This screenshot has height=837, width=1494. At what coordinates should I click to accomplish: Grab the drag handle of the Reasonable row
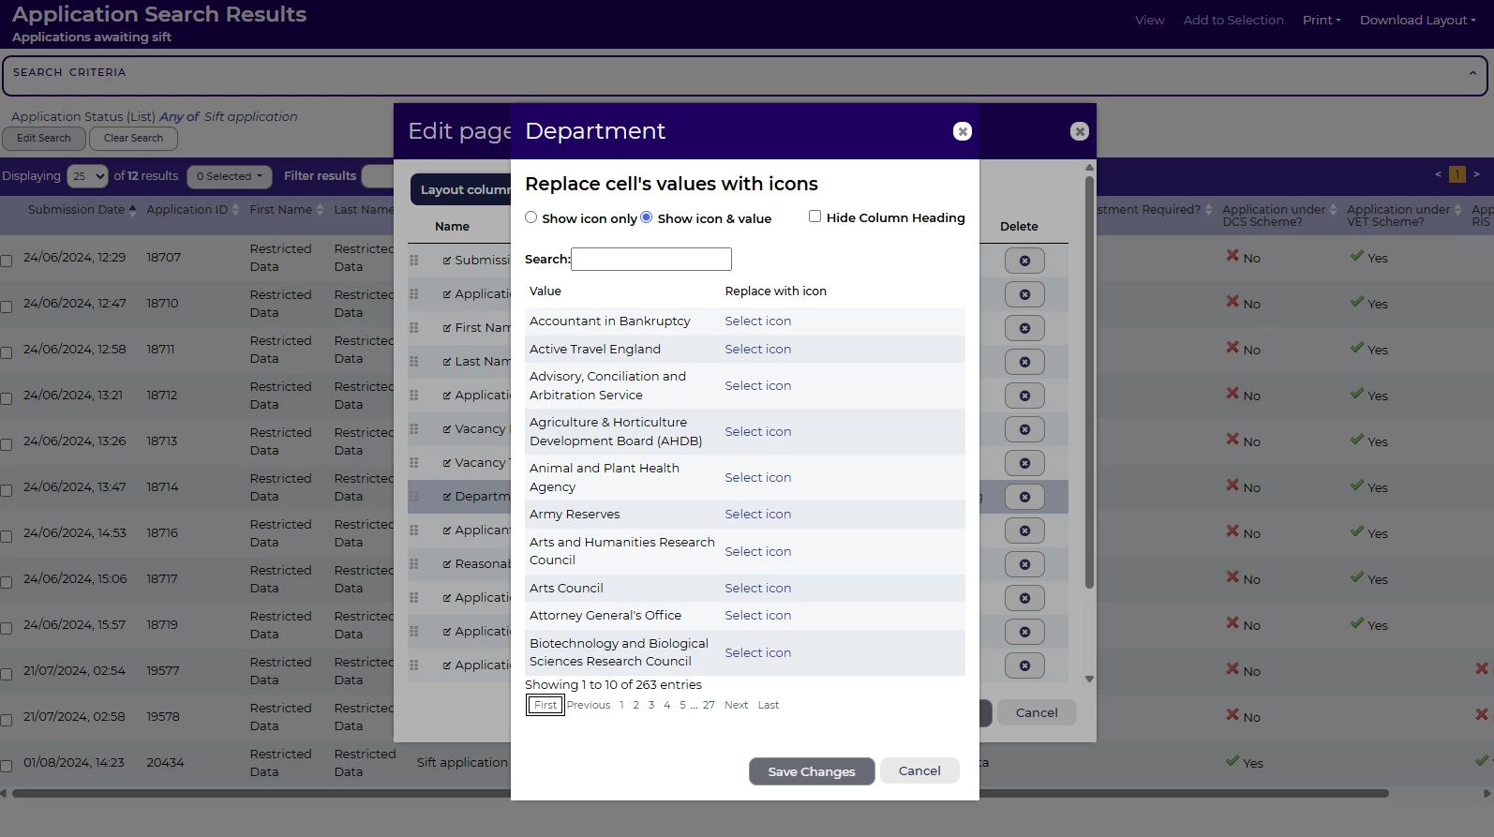tap(414, 564)
